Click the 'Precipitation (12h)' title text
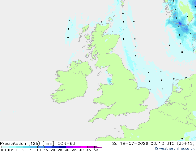Image resolution: width=196 pixels, height=151 pixels. coord(20,144)
